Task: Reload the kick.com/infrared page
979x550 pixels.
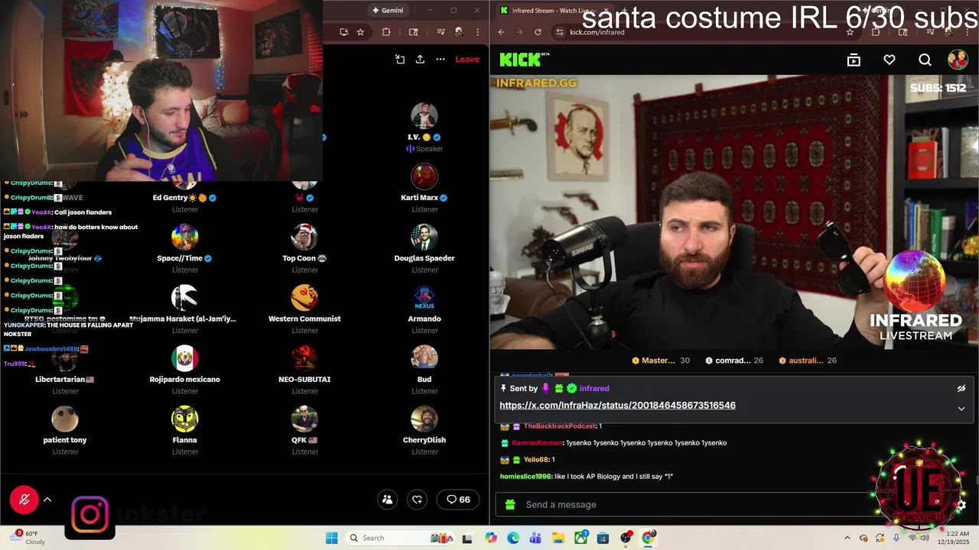Action: pyautogui.click(x=538, y=32)
